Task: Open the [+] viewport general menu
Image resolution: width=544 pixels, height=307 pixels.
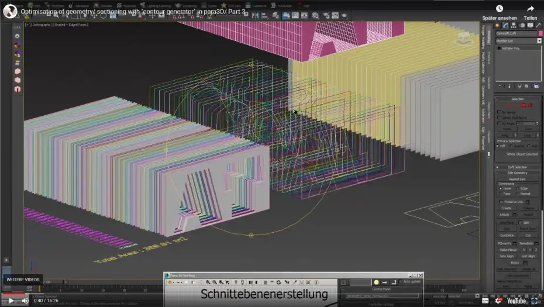Action: pos(27,25)
